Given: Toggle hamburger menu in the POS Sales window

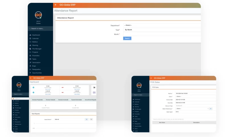Looking at the screenshot, I should click(x=152, y=78).
